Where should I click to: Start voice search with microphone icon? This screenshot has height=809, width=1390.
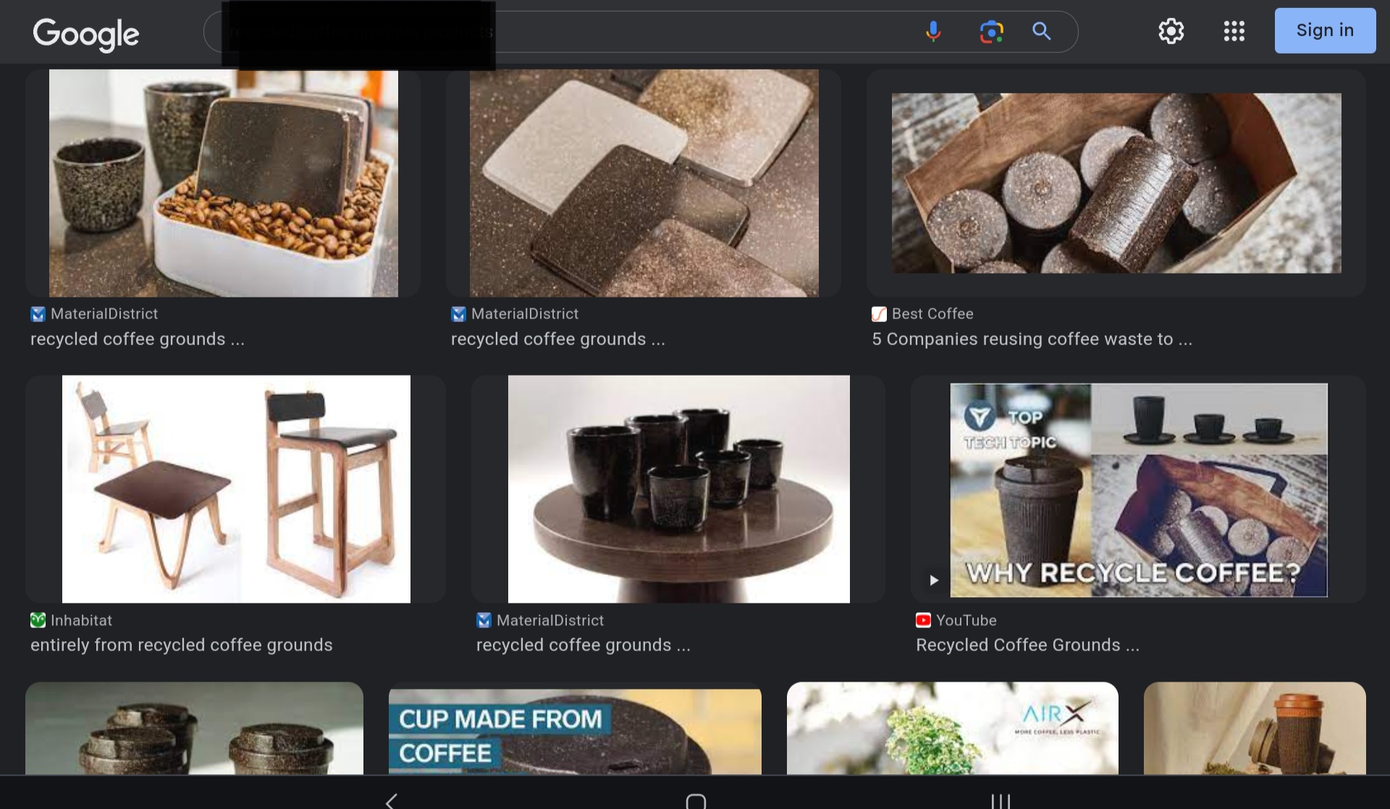(933, 31)
